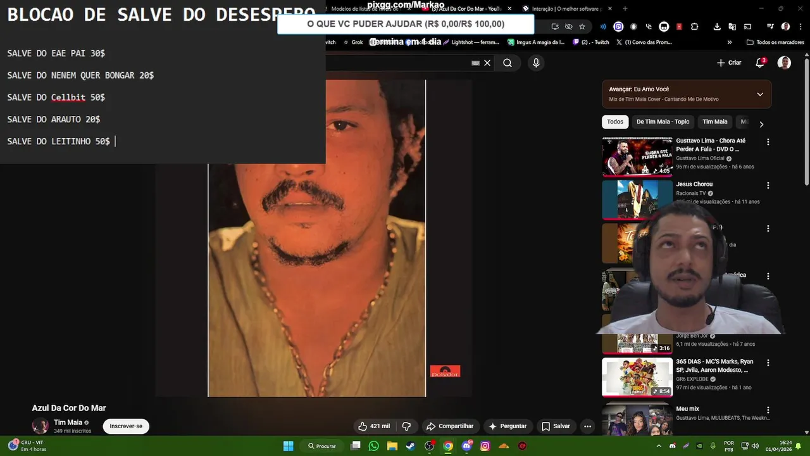Open the Windows Start button
The width and height of the screenshot is (810, 456).
289,446
